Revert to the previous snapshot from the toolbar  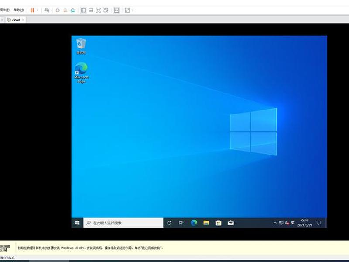65,10
